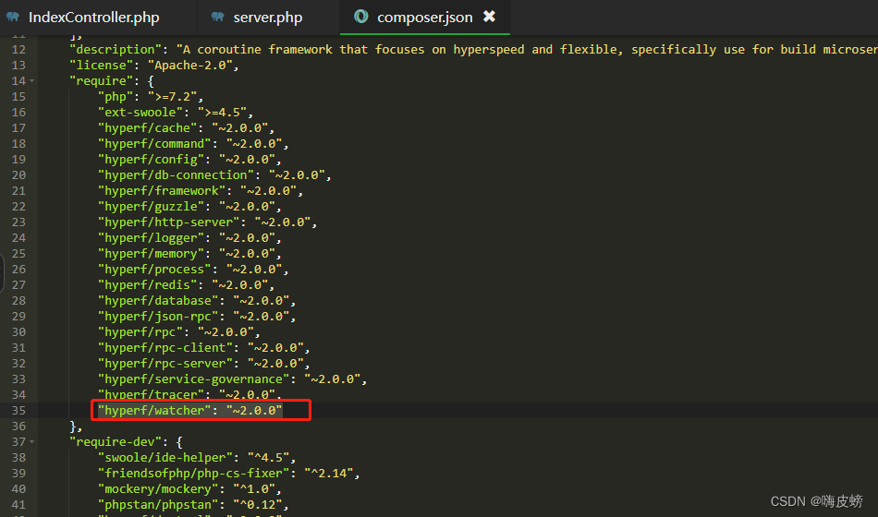The height and width of the screenshot is (517, 878).
Task: Click the "hyperf/framework" package name
Action: pos(162,191)
